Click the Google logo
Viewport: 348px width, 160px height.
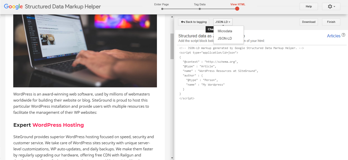[14, 7]
